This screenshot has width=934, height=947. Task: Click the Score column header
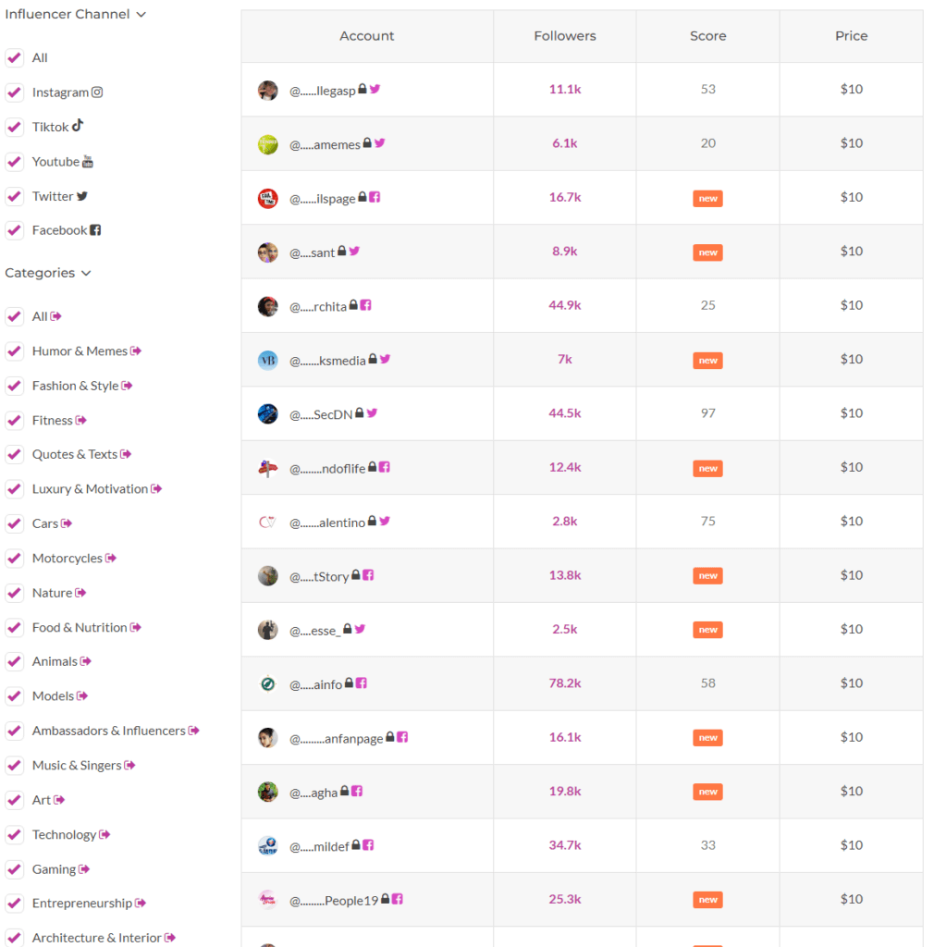coord(707,35)
